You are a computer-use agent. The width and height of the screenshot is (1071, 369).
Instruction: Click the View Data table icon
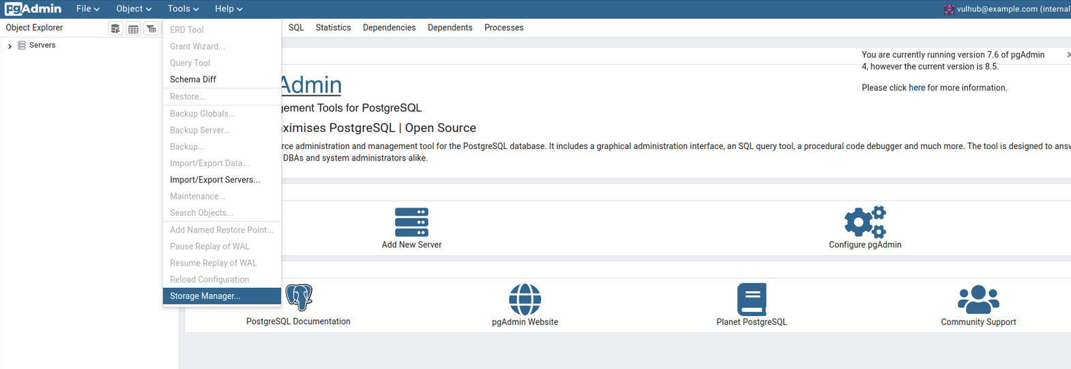click(133, 29)
